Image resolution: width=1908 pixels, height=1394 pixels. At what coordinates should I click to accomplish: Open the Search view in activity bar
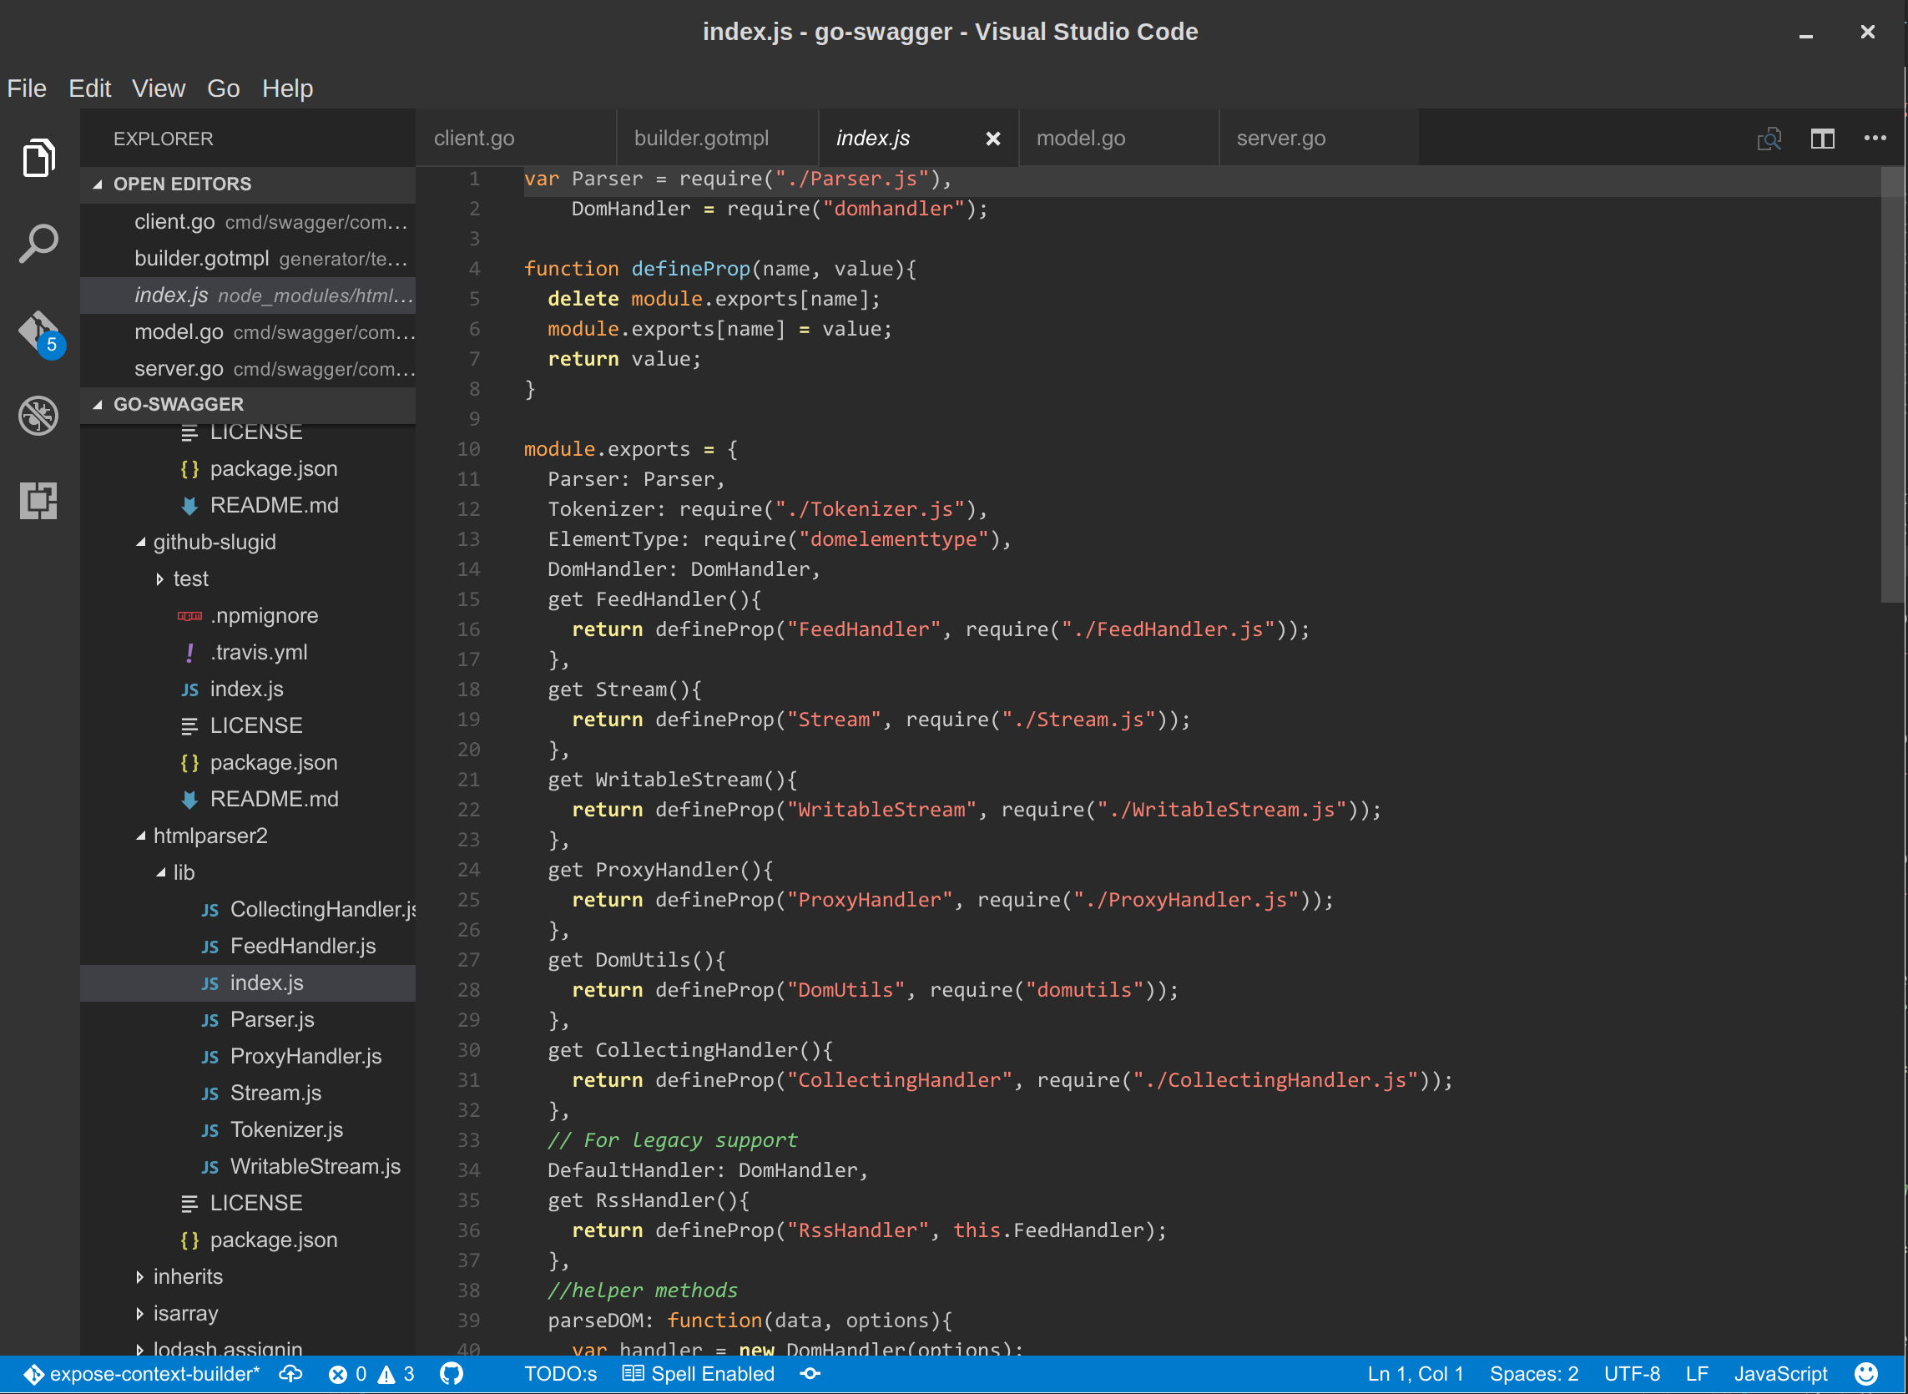point(38,244)
